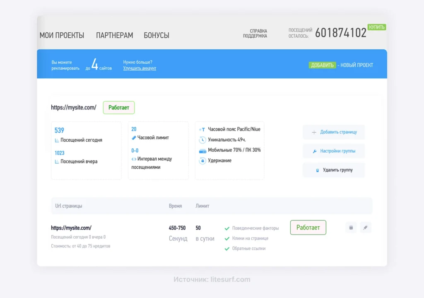The image size is (424, 298).
Task: Click the hourly limit value 20
Action: pos(134,129)
